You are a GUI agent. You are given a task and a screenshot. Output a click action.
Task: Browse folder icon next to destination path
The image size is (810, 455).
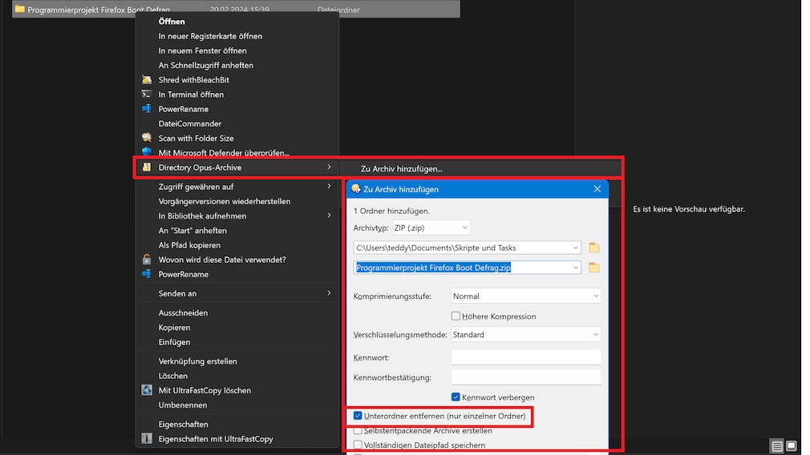[x=594, y=248]
